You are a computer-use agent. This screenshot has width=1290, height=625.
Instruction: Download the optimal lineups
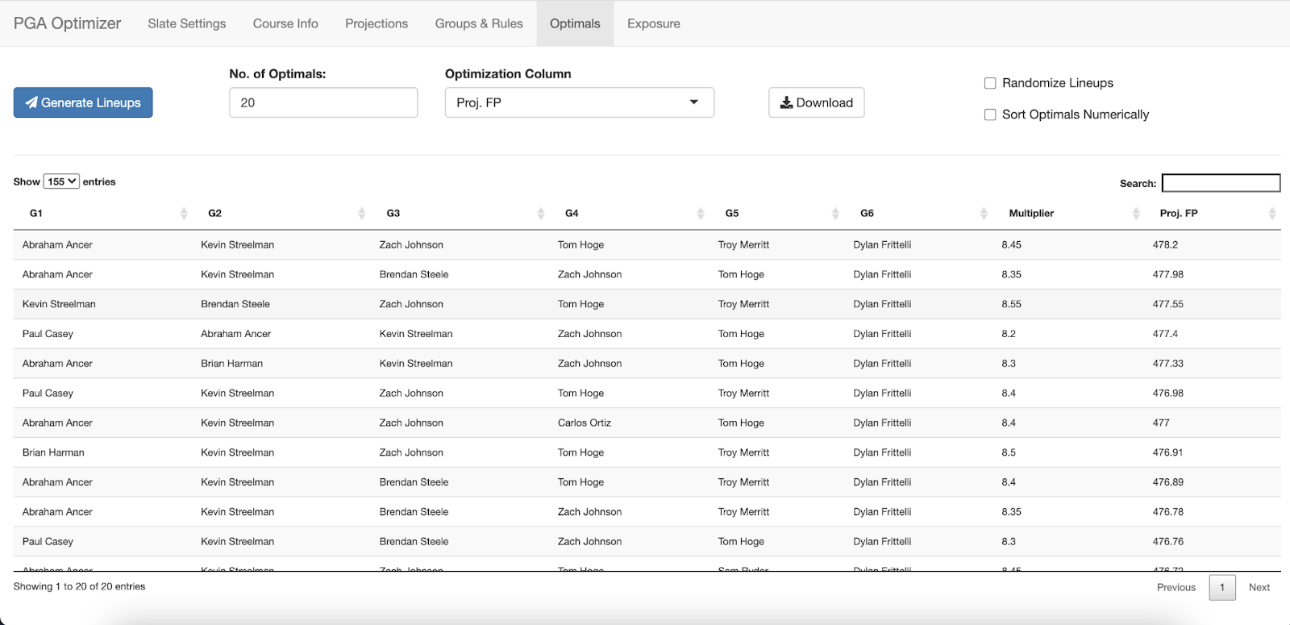click(816, 102)
